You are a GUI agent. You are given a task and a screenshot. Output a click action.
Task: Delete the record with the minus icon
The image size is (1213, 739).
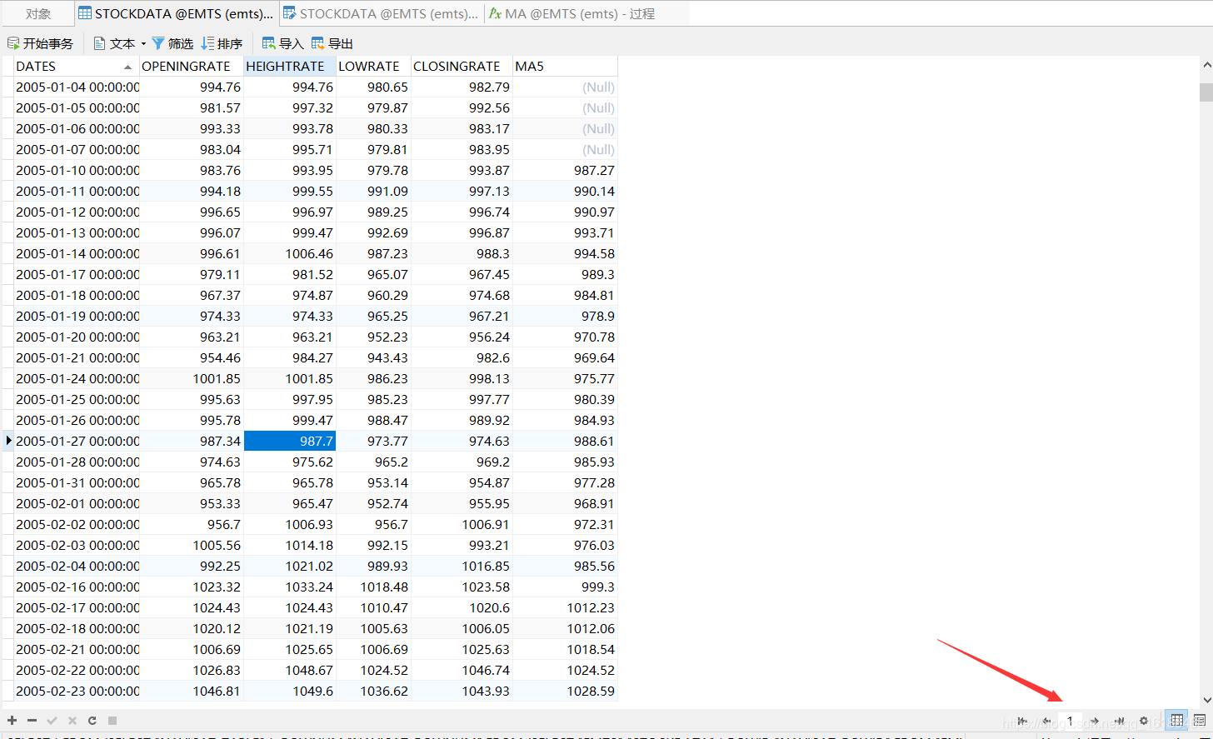pyautogui.click(x=32, y=721)
